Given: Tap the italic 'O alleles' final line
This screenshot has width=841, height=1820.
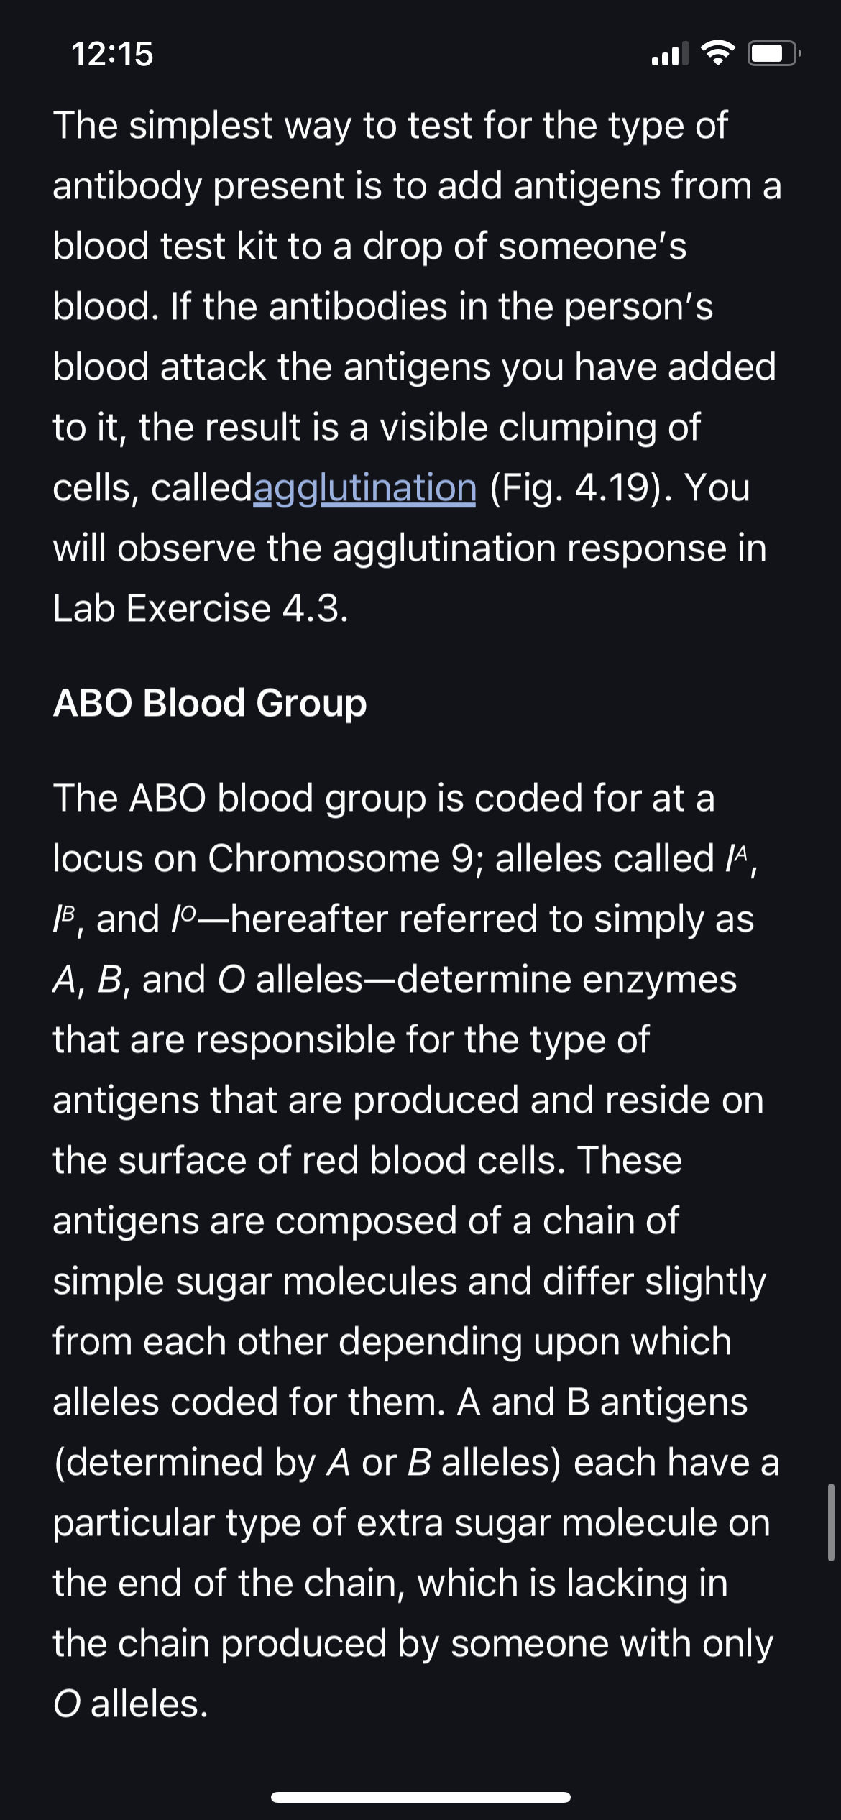Looking at the screenshot, I should (131, 1704).
